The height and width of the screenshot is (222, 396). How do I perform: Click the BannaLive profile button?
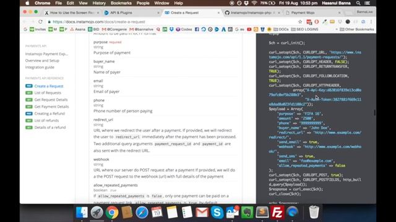point(364,12)
